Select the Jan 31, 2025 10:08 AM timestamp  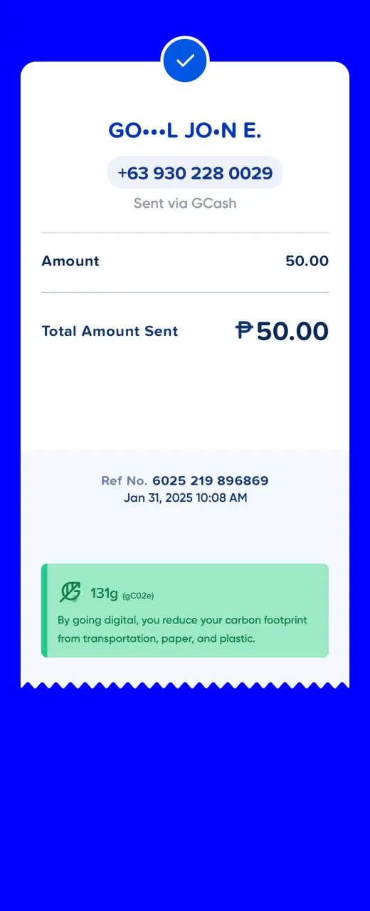tap(185, 498)
